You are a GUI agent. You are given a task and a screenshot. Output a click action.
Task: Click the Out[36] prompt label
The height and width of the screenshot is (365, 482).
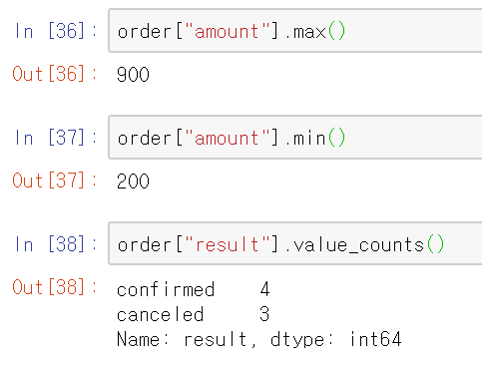55,74
